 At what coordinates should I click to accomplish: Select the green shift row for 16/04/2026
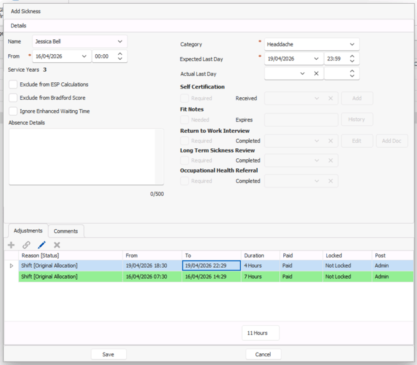[187, 277]
